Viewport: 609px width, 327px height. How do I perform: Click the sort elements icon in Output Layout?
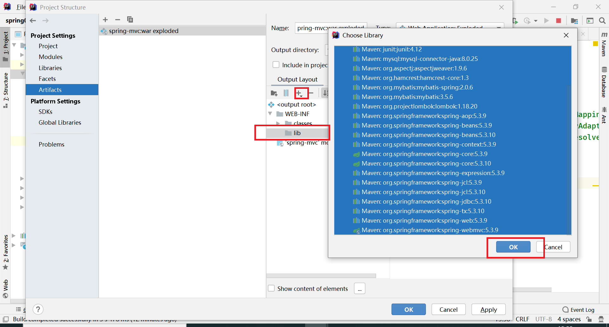[325, 93]
